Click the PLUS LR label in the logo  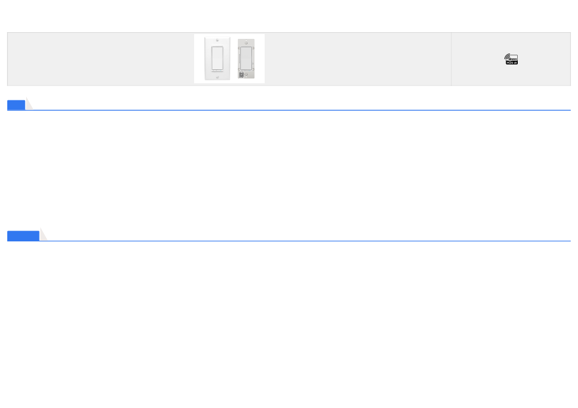512,63
